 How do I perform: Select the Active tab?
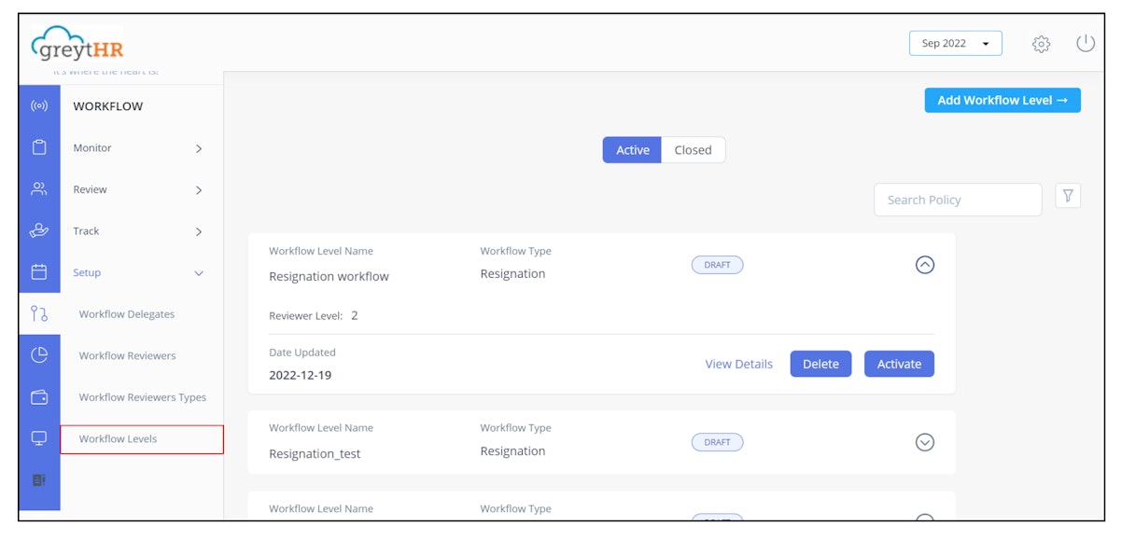click(632, 149)
